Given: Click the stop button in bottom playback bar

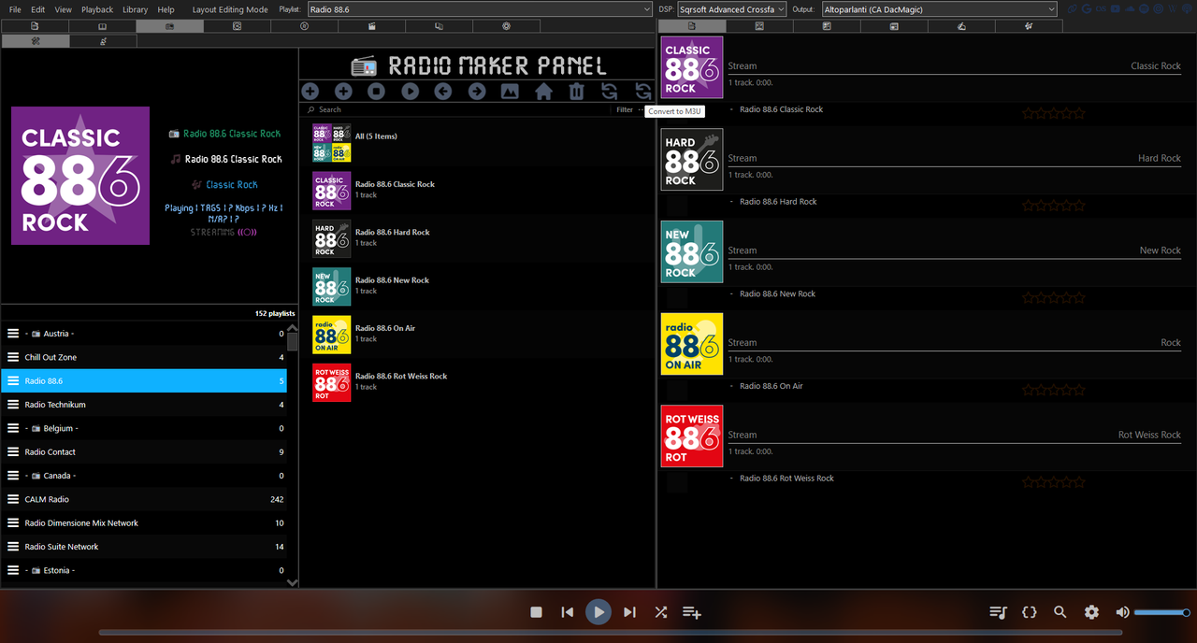Looking at the screenshot, I should point(537,612).
